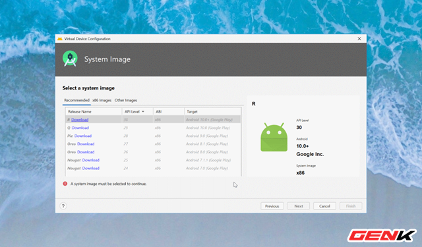
Task: Select the Nougat API 24 table row
Action: 153,168
